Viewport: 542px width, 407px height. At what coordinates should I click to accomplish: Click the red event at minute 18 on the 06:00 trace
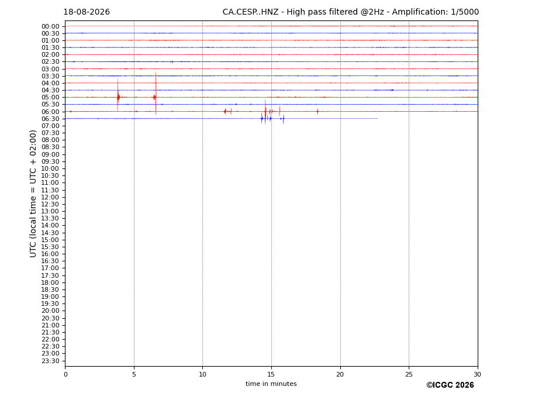[x=317, y=111]
